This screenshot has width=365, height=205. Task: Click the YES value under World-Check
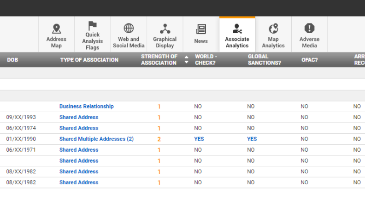199,139
